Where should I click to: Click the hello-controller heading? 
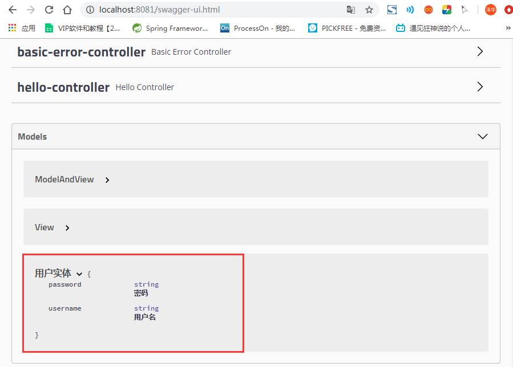click(63, 87)
